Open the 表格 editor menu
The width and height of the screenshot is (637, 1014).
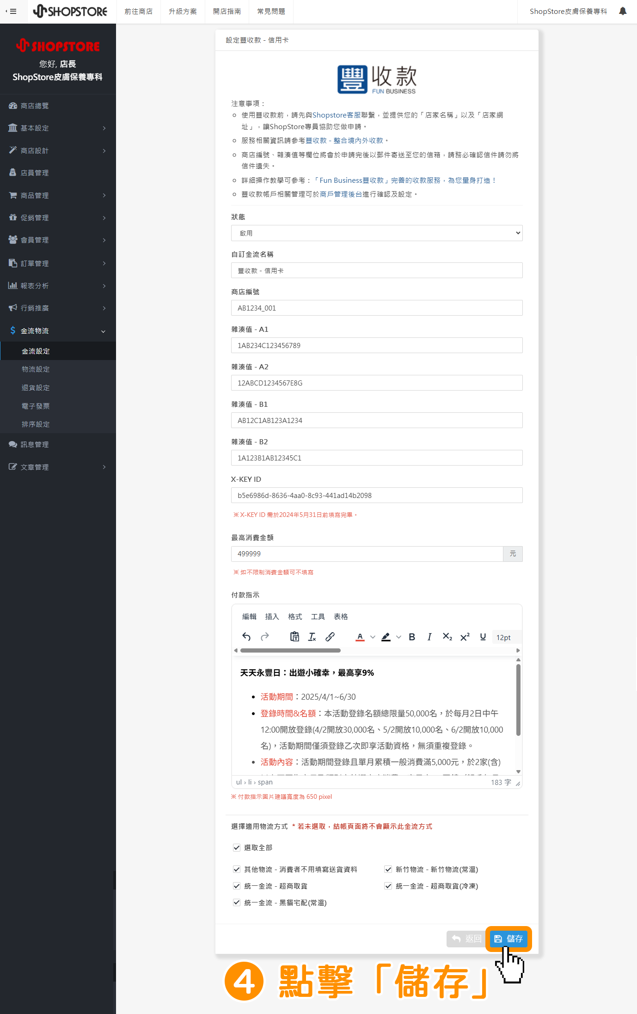tap(341, 616)
